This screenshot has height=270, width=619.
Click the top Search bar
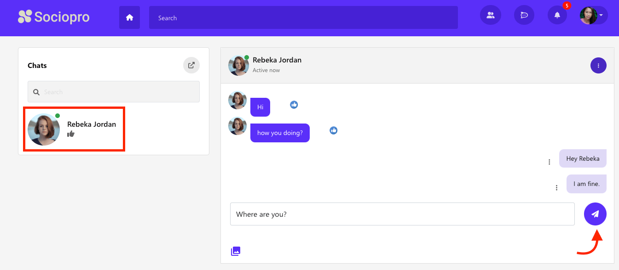click(303, 18)
